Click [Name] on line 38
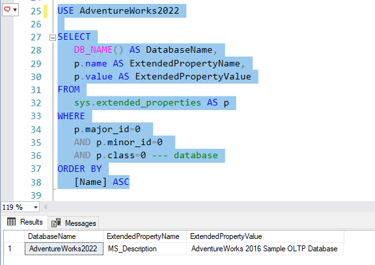The image size is (375, 265). 90,182
